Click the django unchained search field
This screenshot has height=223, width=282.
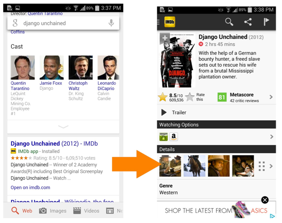[63, 23]
